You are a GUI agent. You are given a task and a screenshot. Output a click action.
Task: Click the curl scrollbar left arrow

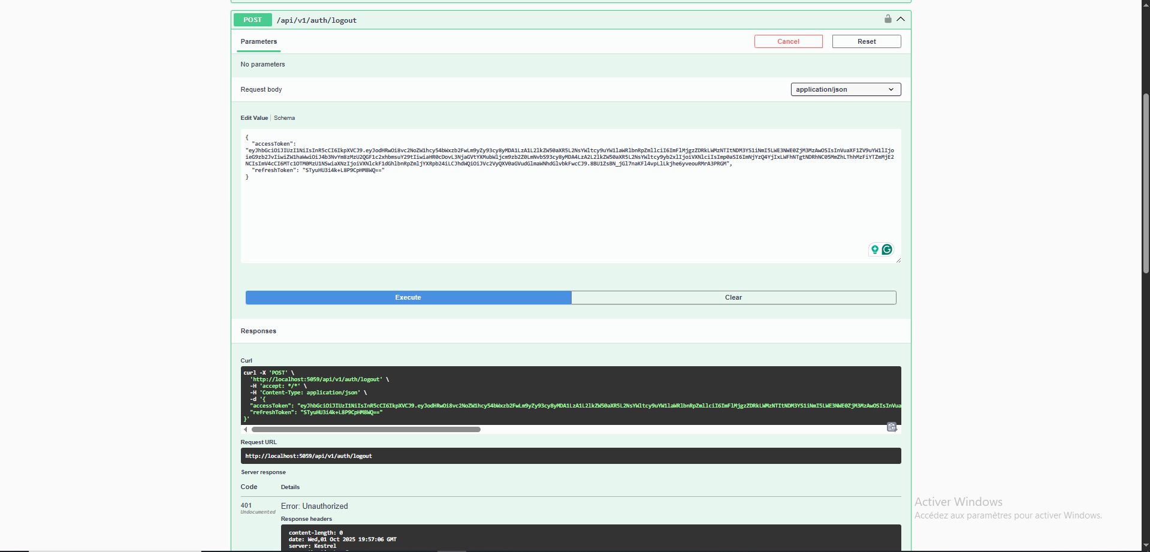click(246, 429)
